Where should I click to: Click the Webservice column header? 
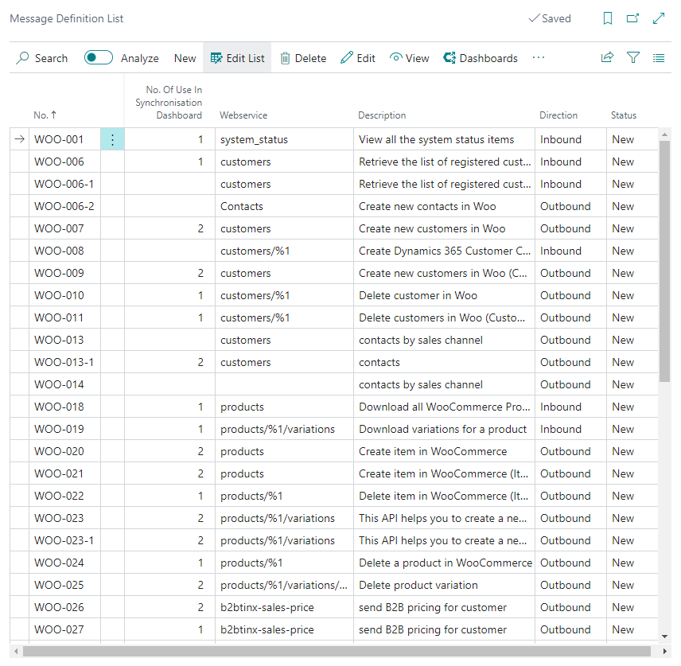[243, 115]
